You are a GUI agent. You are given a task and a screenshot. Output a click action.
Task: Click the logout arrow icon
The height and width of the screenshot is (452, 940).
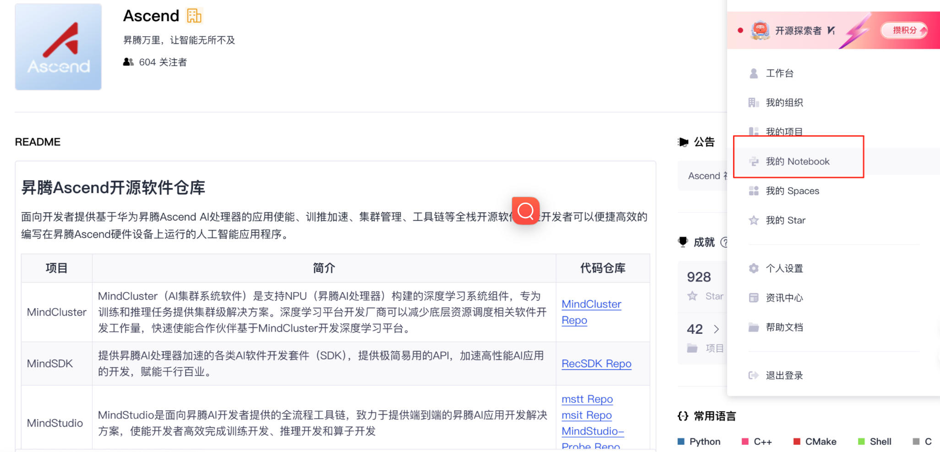[x=754, y=375]
